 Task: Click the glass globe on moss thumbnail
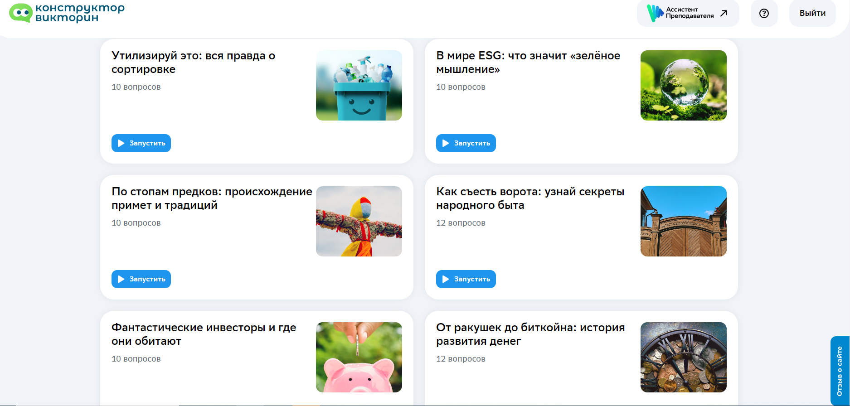point(684,85)
